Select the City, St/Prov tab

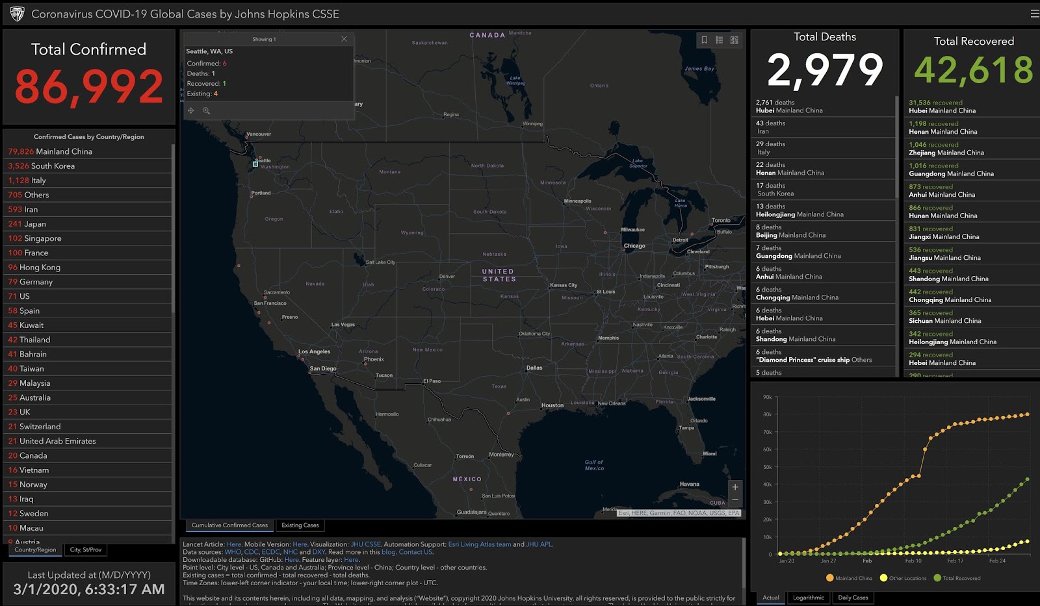86,550
